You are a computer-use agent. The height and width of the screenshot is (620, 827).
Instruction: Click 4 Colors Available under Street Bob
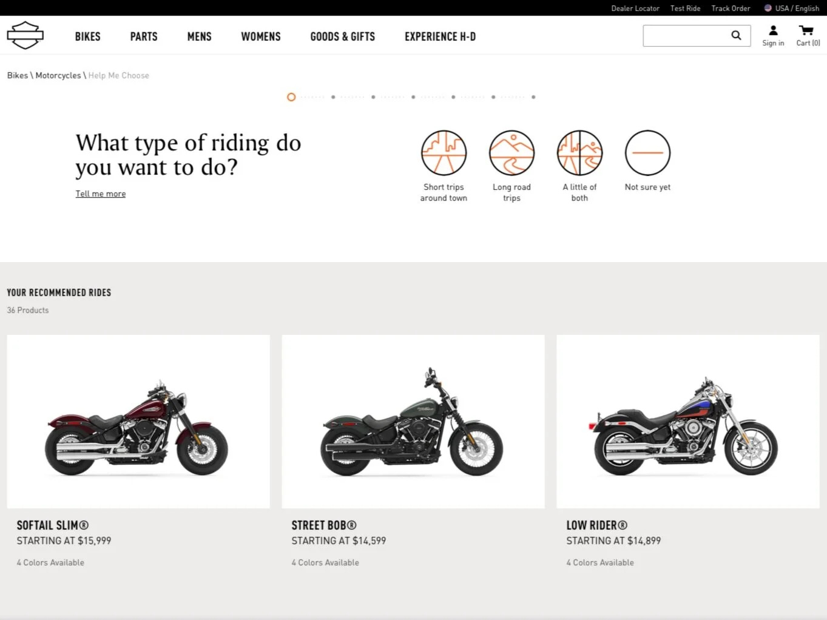point(325,562)
